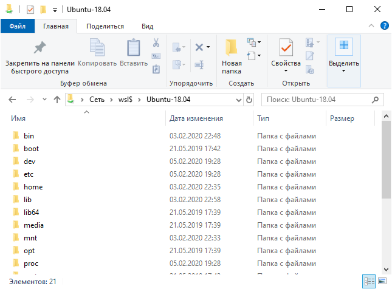Click the Edit icon in Открыть group

(309, 56)
